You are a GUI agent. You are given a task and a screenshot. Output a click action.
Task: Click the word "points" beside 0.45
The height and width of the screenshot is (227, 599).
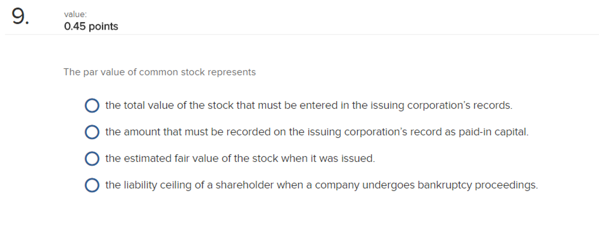pyautogui.click(x=103, y=27)
